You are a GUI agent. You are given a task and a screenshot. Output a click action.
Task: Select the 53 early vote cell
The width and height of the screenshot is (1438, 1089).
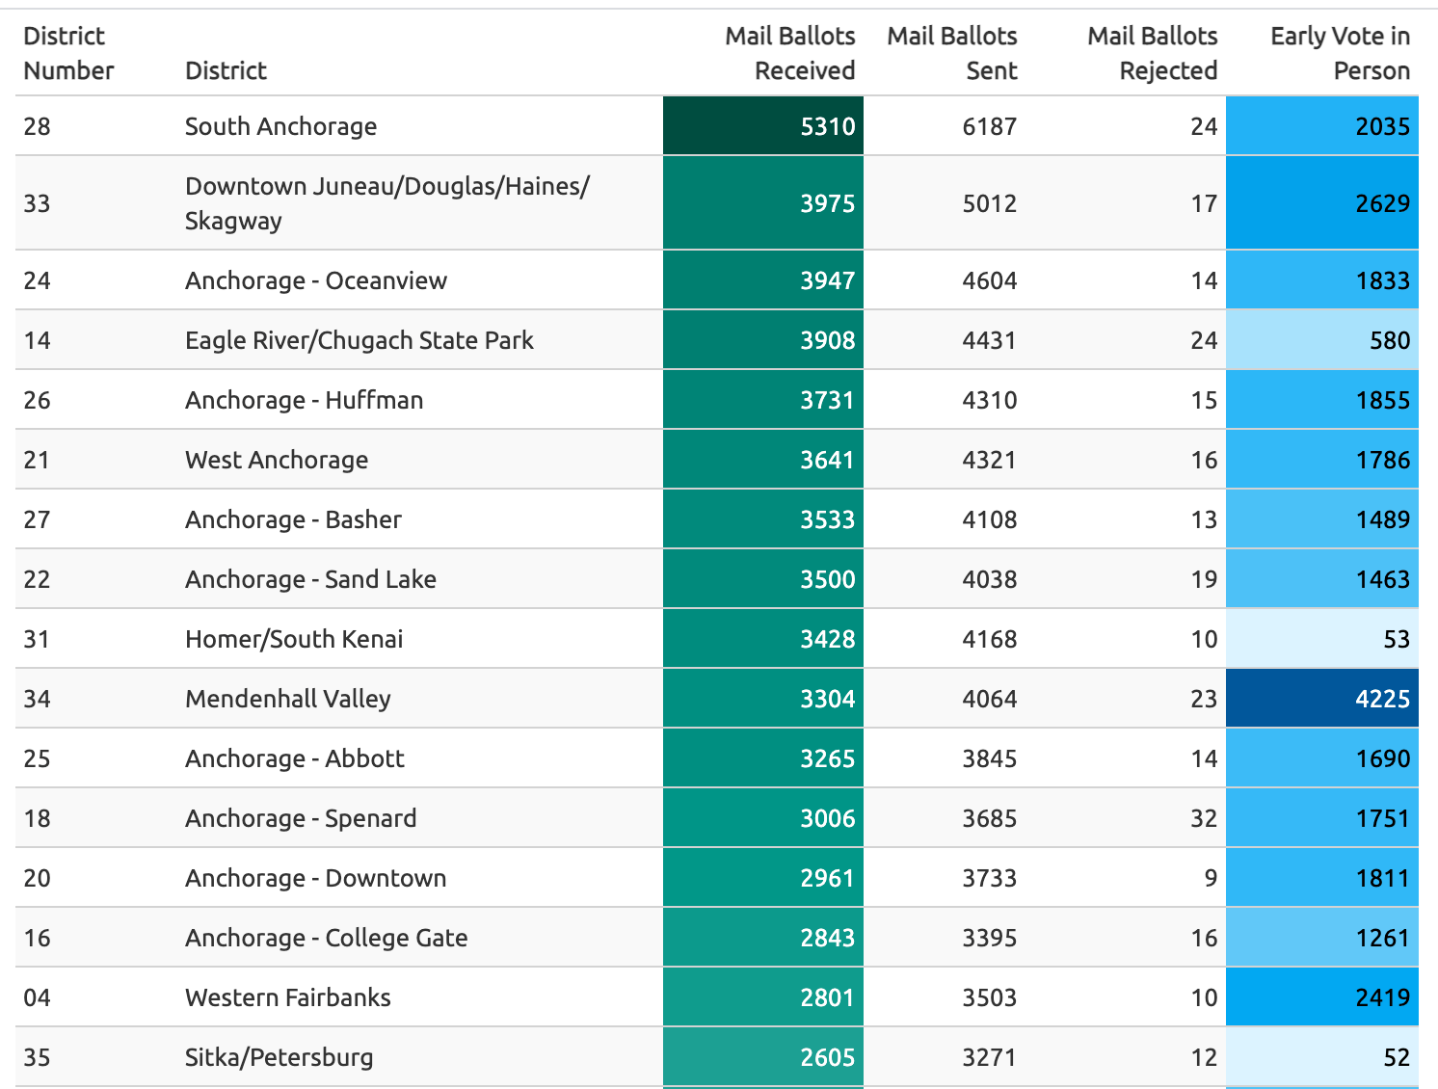point(1322,639)
